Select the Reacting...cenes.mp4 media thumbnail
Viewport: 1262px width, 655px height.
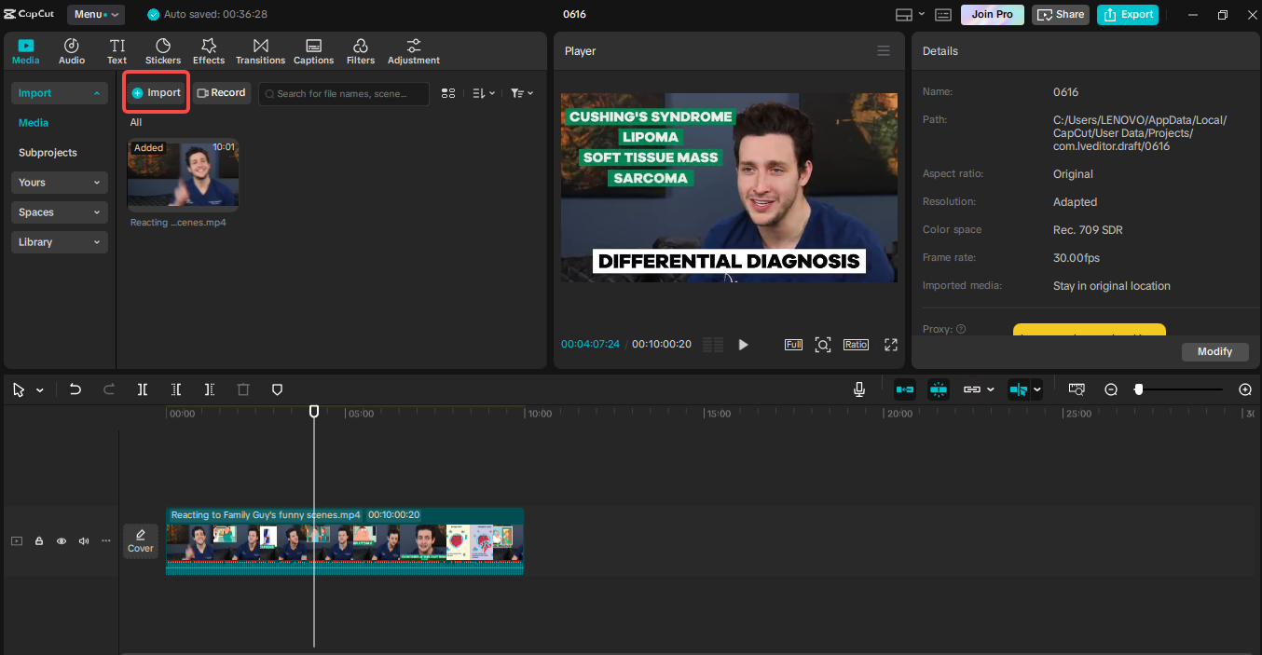[x=183, y=173]
